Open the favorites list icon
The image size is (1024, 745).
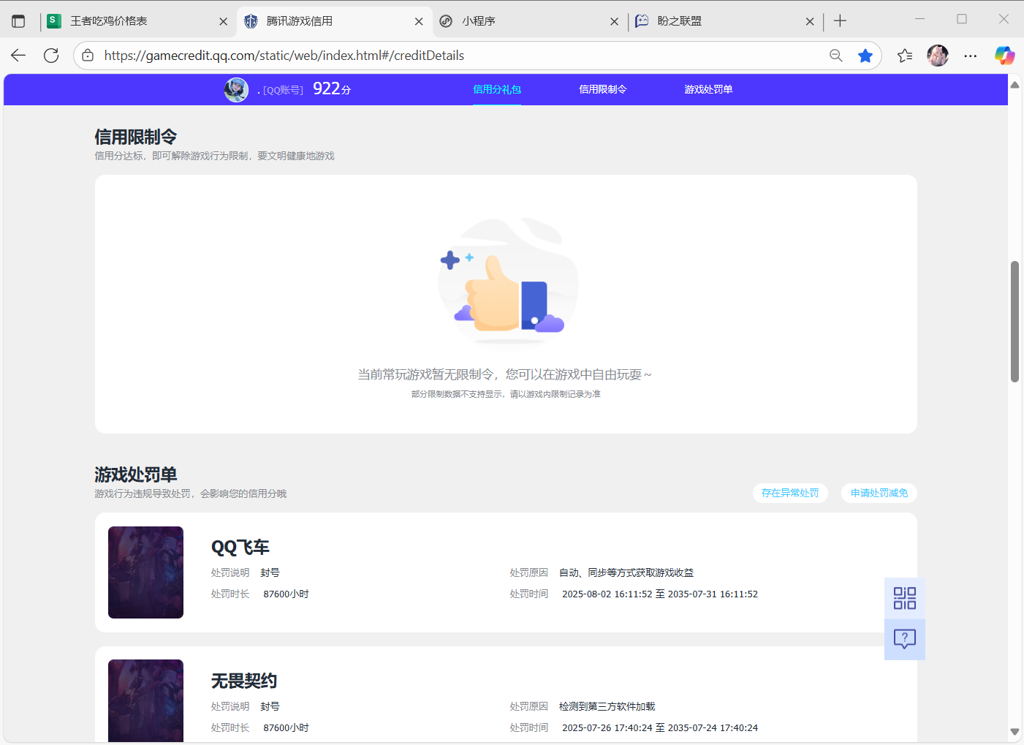point(905,56)
